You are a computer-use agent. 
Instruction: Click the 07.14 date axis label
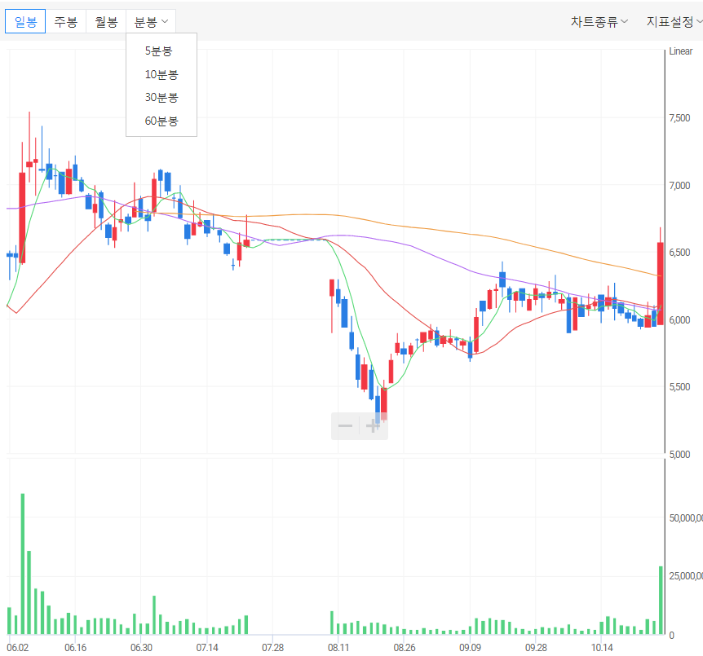[x=207, y=648]
